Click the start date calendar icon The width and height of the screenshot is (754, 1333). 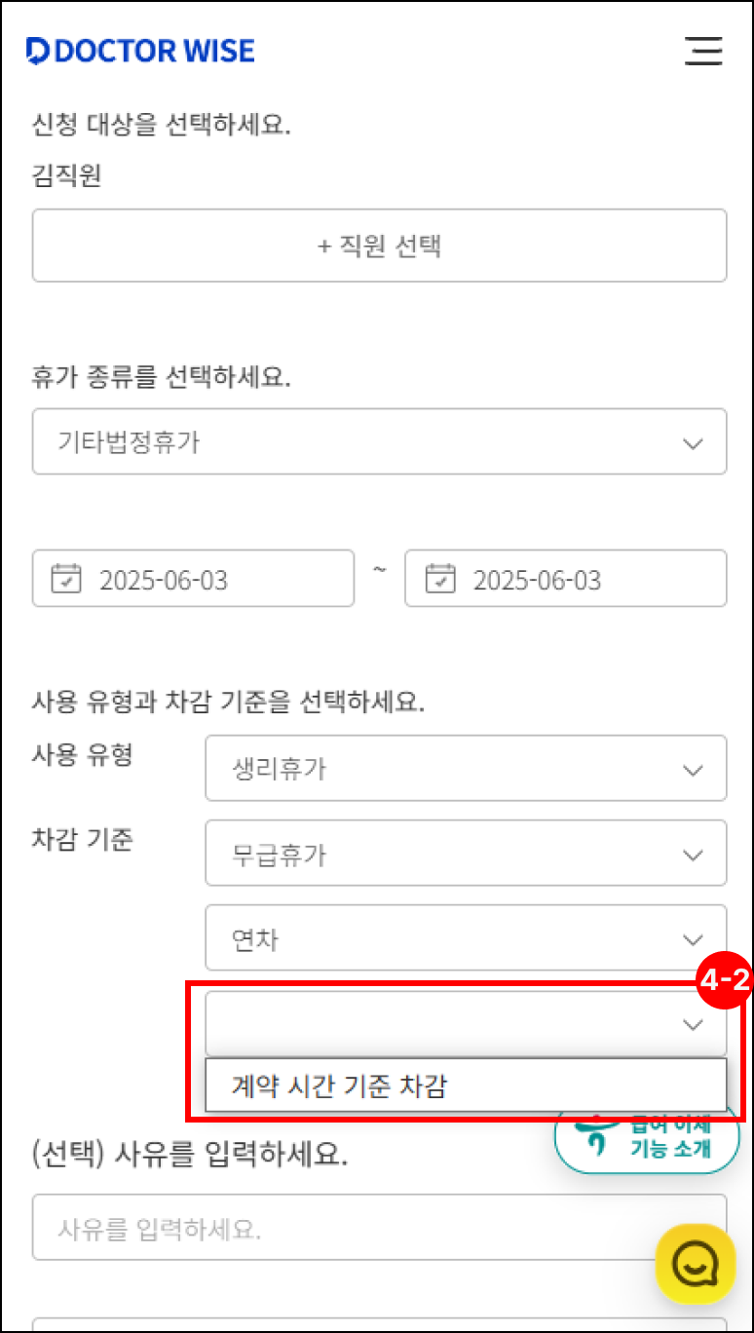click(66, 579)
